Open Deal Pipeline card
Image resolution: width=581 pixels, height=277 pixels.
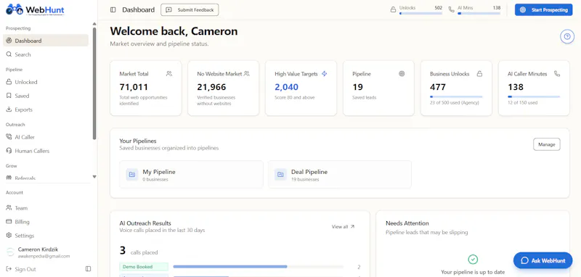(340, 174)
